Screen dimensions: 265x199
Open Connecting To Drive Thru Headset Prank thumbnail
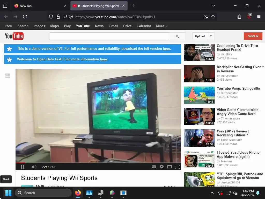point(199,52)
